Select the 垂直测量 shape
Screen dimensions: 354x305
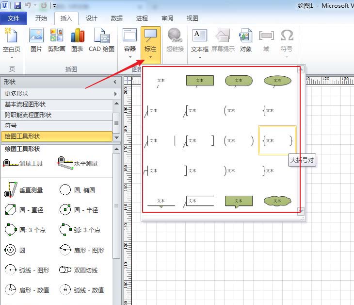pyautogui.click(x=23, y=190)
